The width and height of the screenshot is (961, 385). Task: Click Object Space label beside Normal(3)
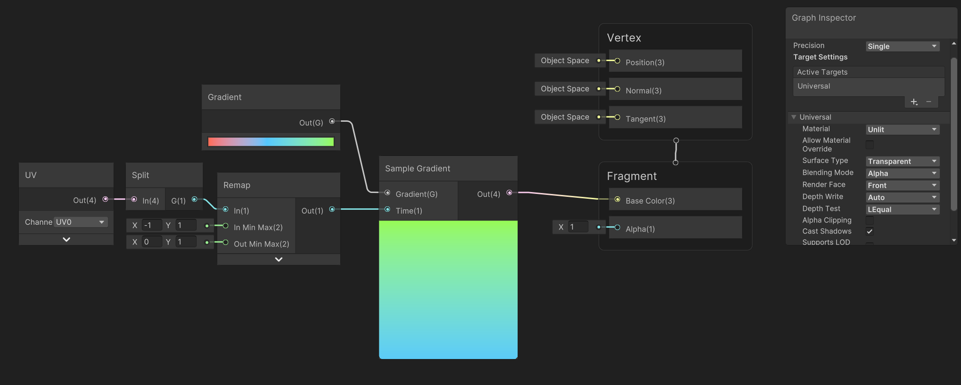coord(565,89)
